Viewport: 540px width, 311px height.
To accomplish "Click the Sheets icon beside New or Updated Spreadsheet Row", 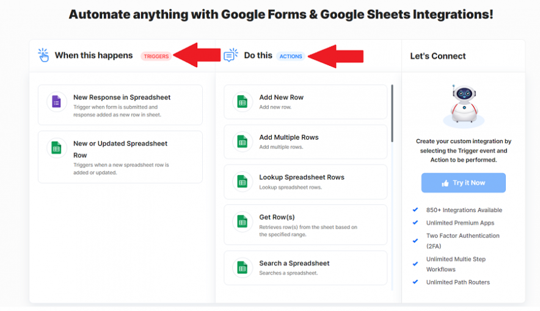I will [x=56, y=148].
